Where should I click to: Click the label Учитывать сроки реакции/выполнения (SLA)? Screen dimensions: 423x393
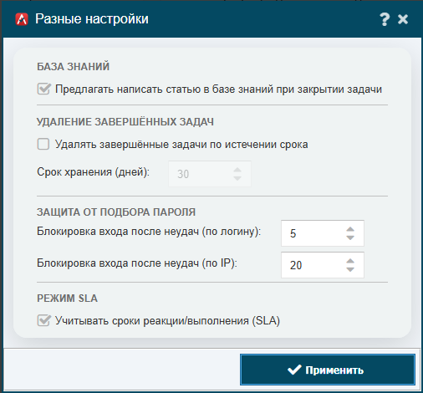click(x=167, y=321)
